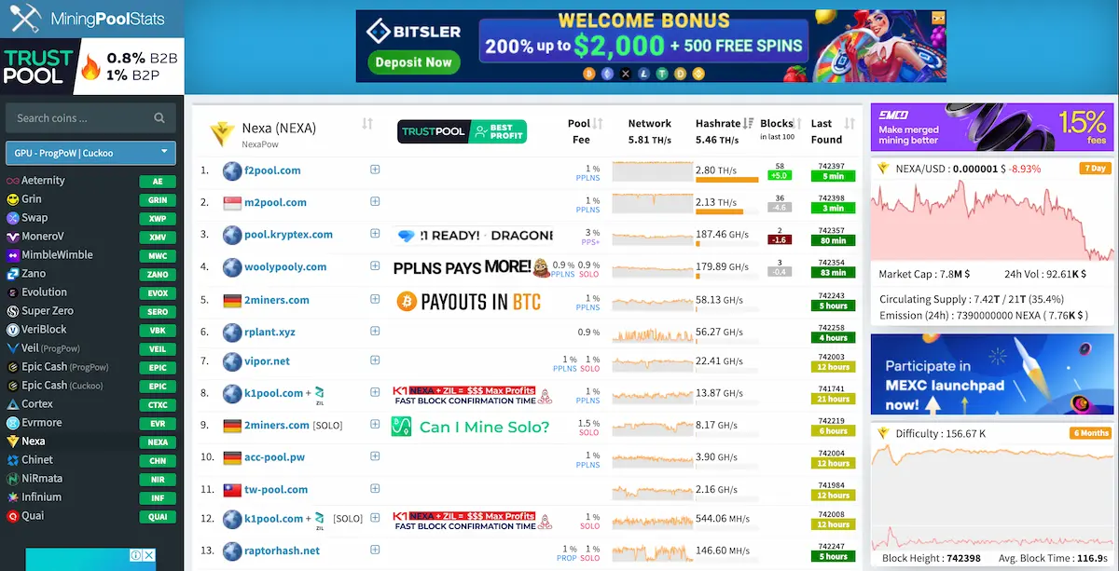The height and width of the screenshot is (571, 1119).
Task: Open the GPU - ProgPoW | Cuckoo dropdown
Action: [x=90, y=153]
